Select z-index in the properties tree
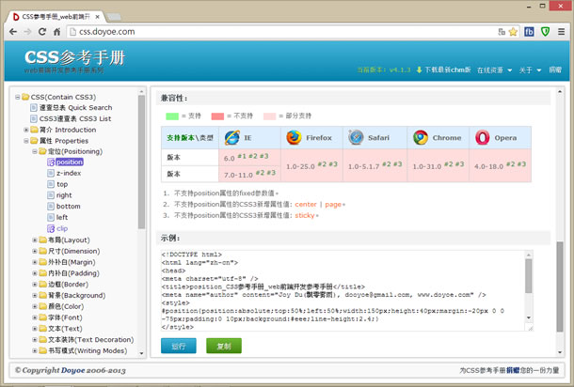The image size is (574, 387). 68,173
